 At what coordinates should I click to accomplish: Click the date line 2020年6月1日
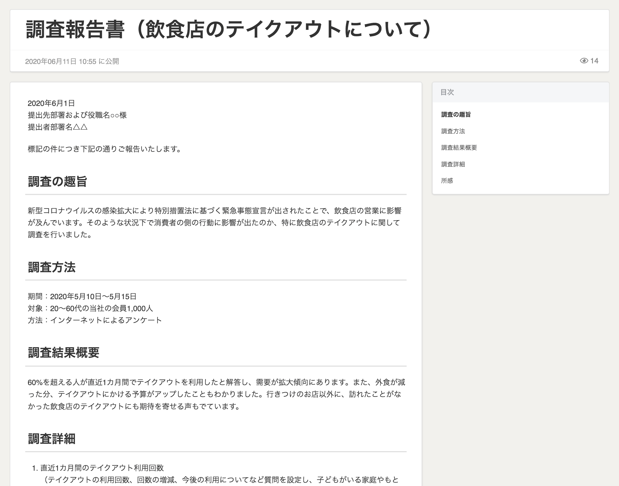(51, 103)
